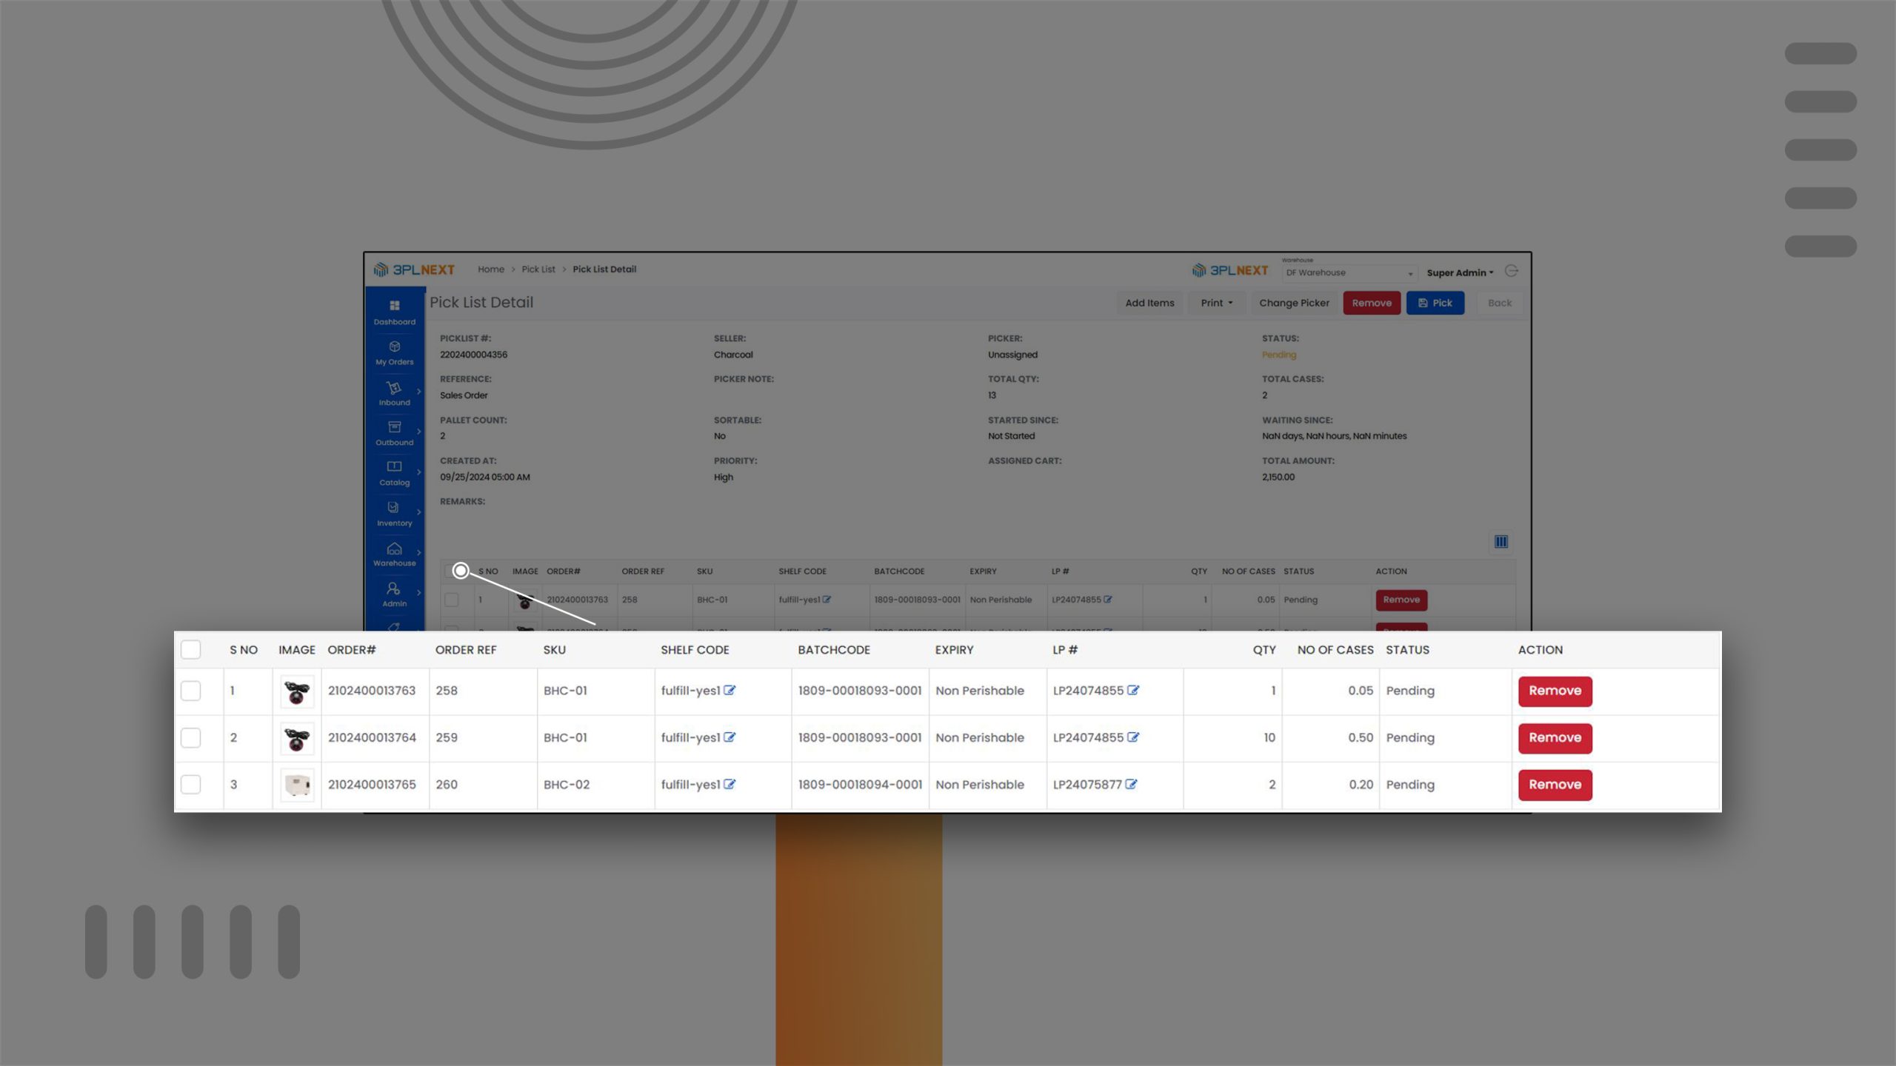Go to Home breadcrumb
The width and height of the screenshot is (1896, 1066).
tap(490, 269)
